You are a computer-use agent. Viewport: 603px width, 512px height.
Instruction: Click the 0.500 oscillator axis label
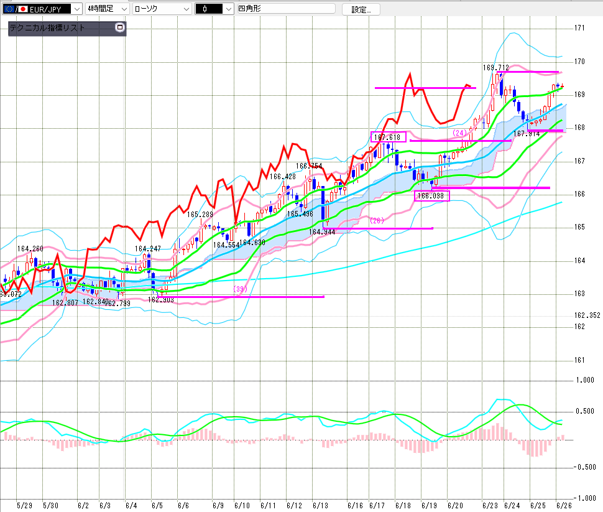(585, 411)
